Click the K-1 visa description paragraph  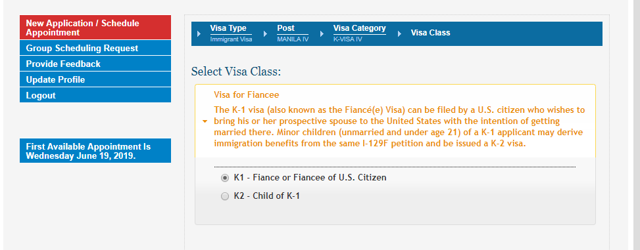[x=399, y=127]
